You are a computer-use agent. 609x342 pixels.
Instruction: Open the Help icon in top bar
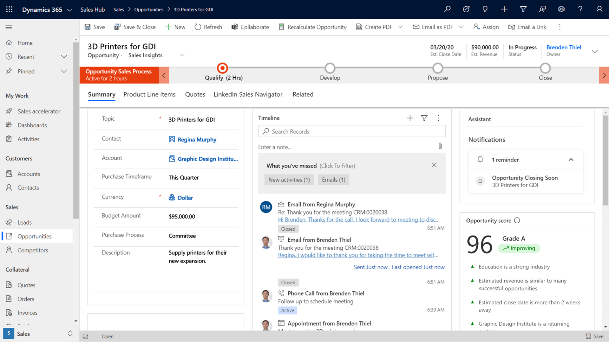tap(580, 9)
